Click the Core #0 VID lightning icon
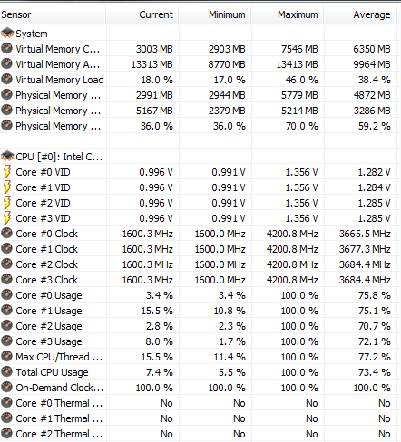Image resolution: width=401 pixels, height=442 pixels. (7, 171)
